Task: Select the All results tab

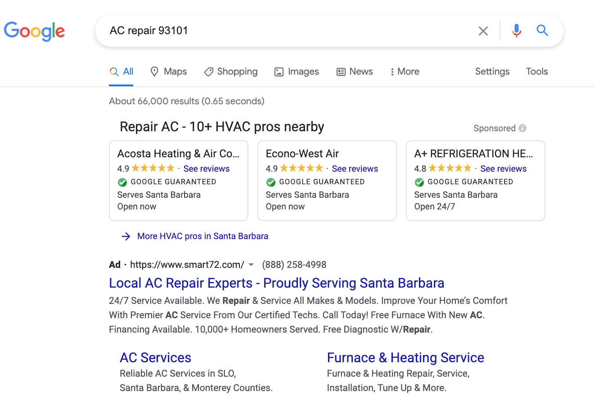Action: coord(121,71)
